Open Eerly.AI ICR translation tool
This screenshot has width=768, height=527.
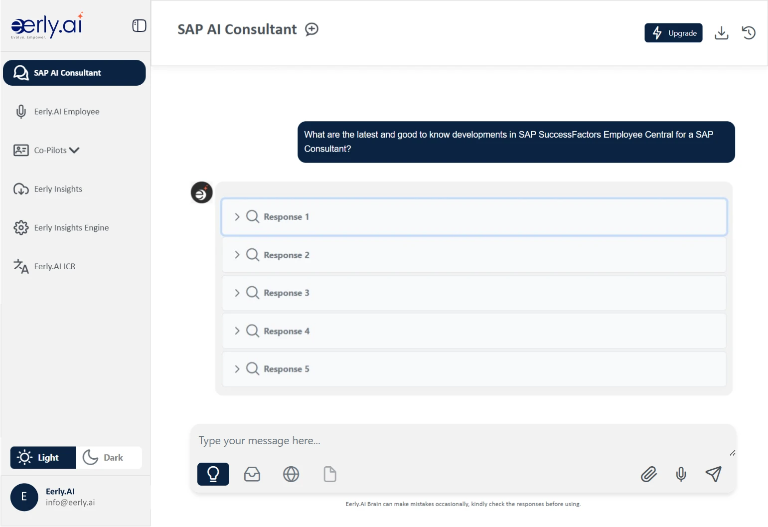pos(55,266)
